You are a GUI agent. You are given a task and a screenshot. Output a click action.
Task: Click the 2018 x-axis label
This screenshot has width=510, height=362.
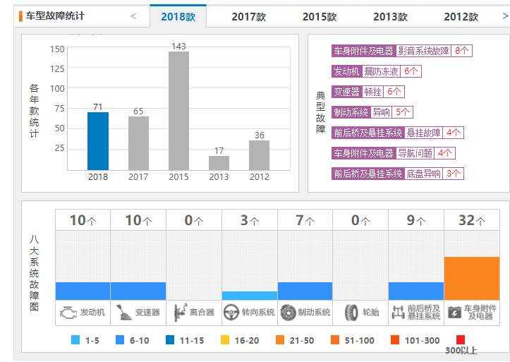tap(98, 177)
